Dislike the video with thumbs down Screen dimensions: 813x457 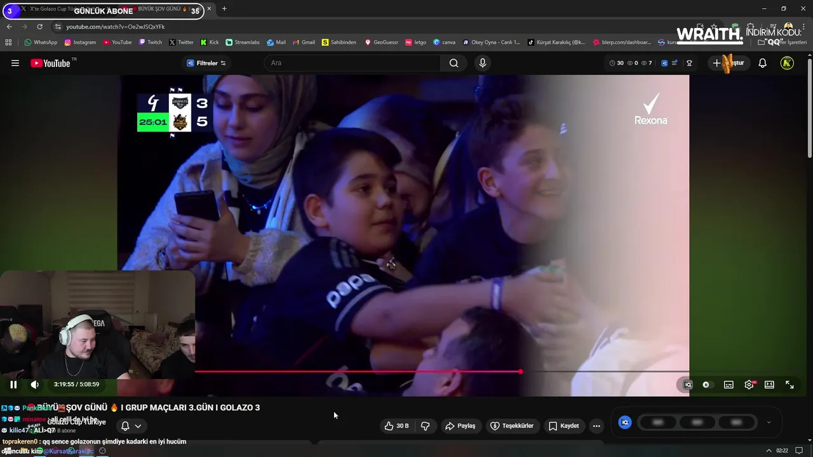[426, 426]
